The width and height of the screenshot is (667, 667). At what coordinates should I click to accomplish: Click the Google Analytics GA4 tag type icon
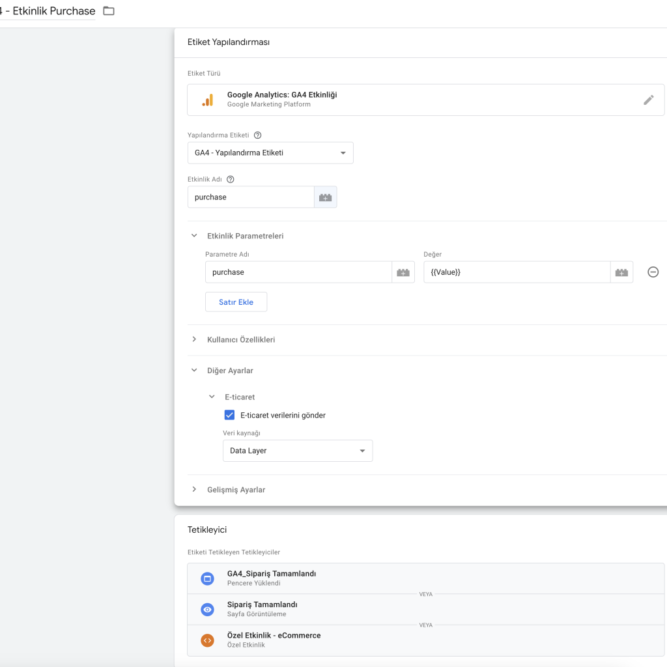pyautogui.click(x=207, y=100)
